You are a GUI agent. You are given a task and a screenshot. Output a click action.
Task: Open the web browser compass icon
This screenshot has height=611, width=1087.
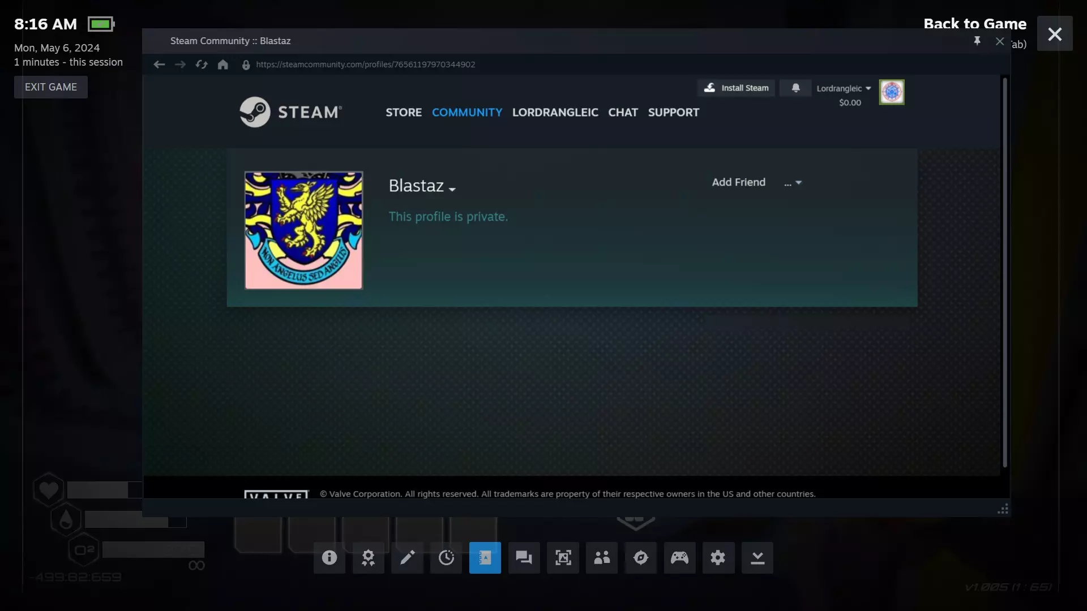point(640,558)
